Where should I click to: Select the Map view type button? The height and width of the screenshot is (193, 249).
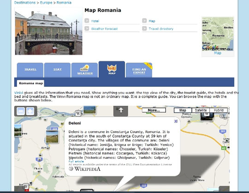pyautogui.click(x=183, y=110)
